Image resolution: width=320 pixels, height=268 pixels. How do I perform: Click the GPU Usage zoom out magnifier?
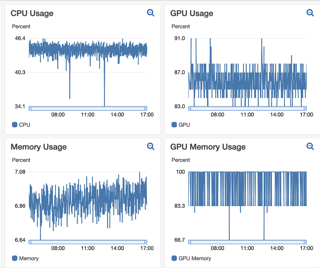(x=310, y=13)
